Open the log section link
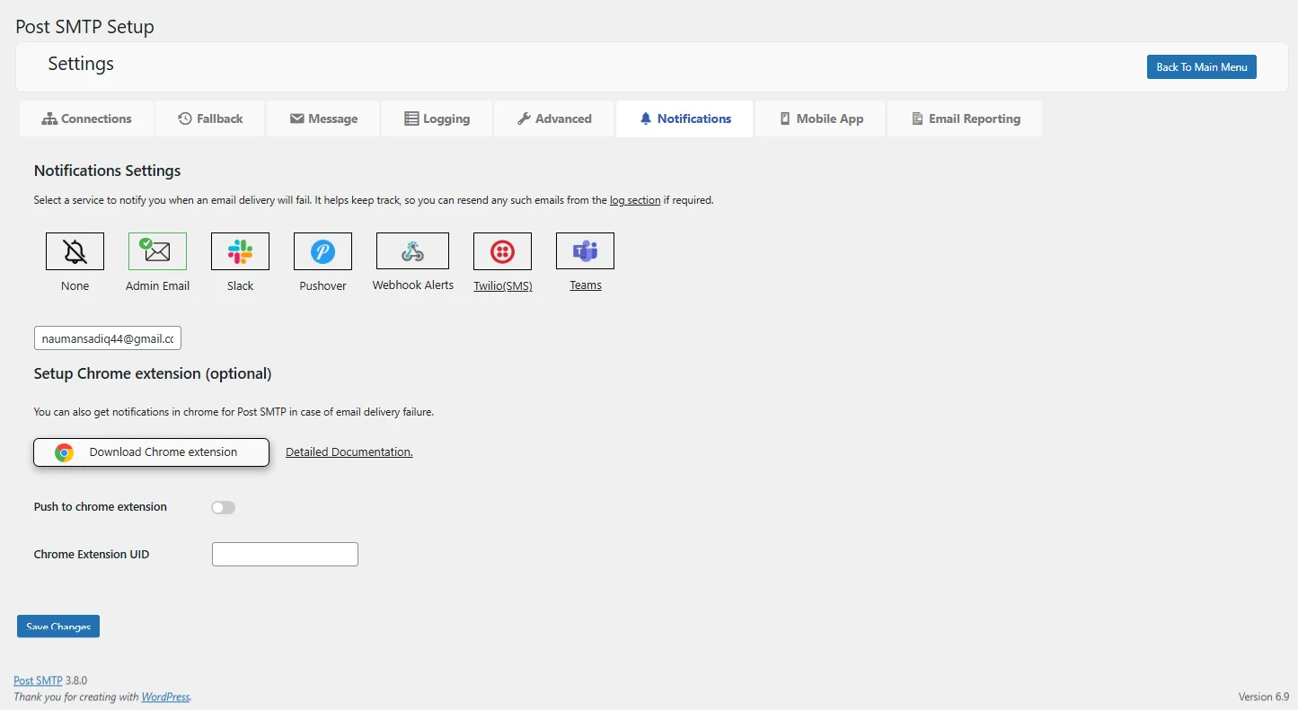The width and height of the screenshot is (1298, 710). coord(634,199)
